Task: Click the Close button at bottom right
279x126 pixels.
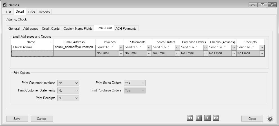Action: tap(252, 119)
